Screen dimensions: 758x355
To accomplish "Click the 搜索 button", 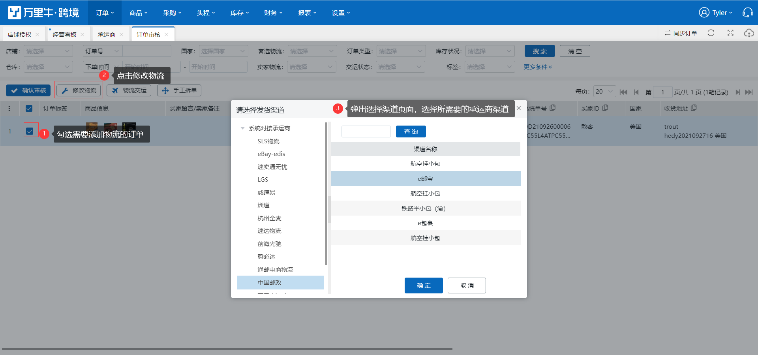I will [x=540, y=51].
